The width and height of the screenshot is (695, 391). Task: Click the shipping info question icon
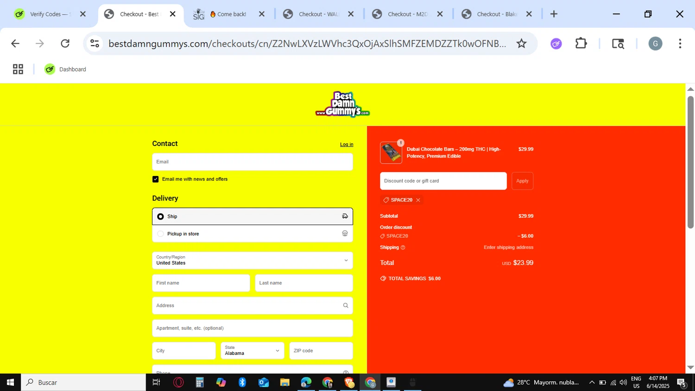[403, 247]
